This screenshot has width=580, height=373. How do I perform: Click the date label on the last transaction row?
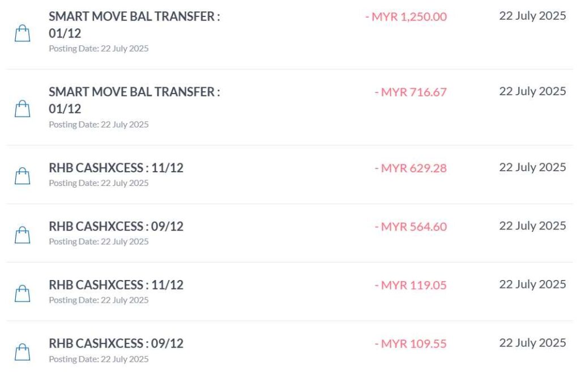click(532, 343)
